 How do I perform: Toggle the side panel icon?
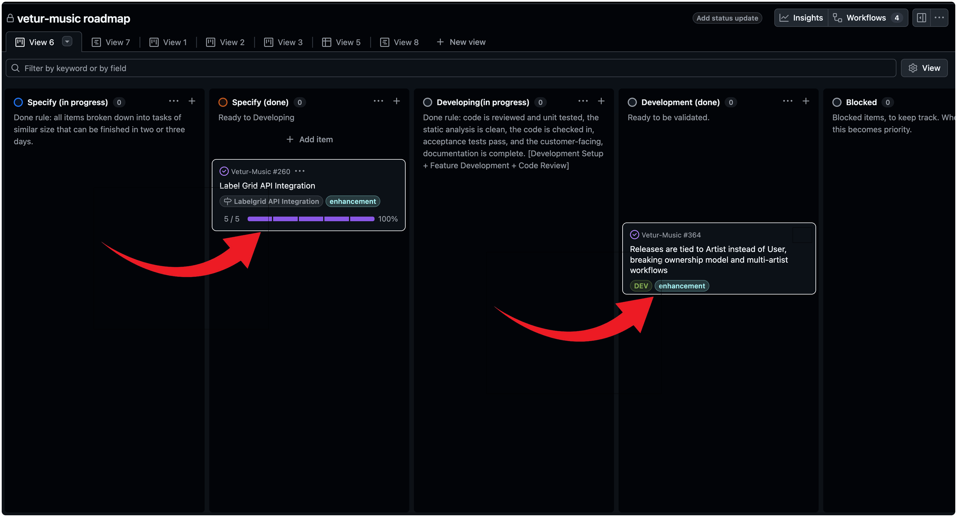coord(921,18)
